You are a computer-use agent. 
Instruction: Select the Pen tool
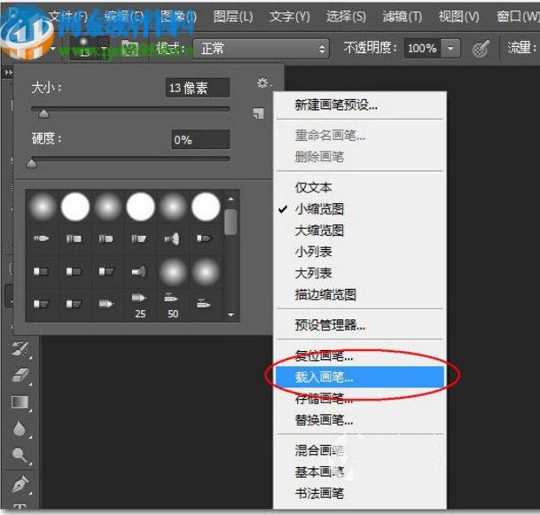pos(20,483)
